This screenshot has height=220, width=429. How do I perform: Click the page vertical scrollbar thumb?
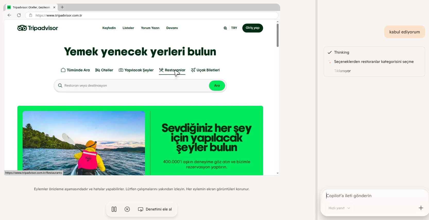tap(278, 35)
